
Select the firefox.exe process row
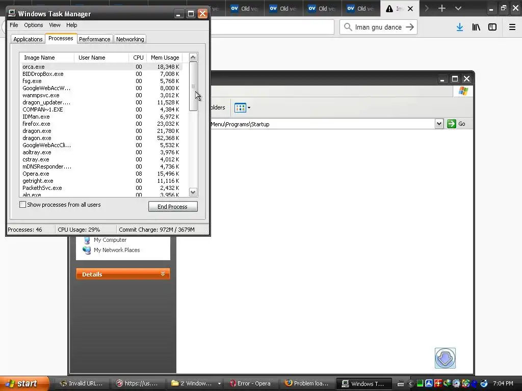click(x=101, y=124)
